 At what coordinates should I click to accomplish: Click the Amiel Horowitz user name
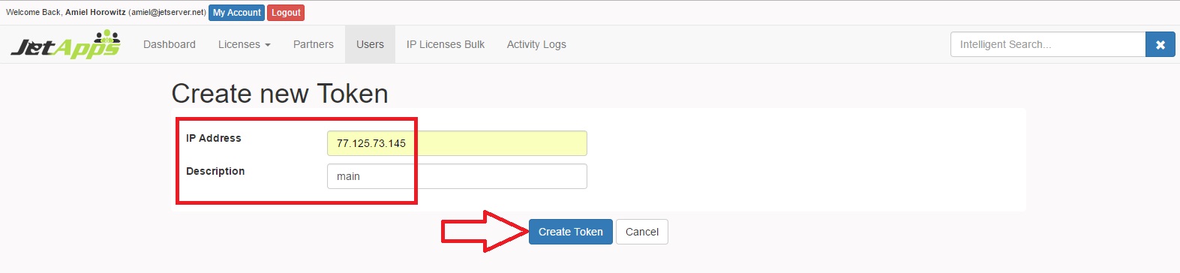click(95, 12)
